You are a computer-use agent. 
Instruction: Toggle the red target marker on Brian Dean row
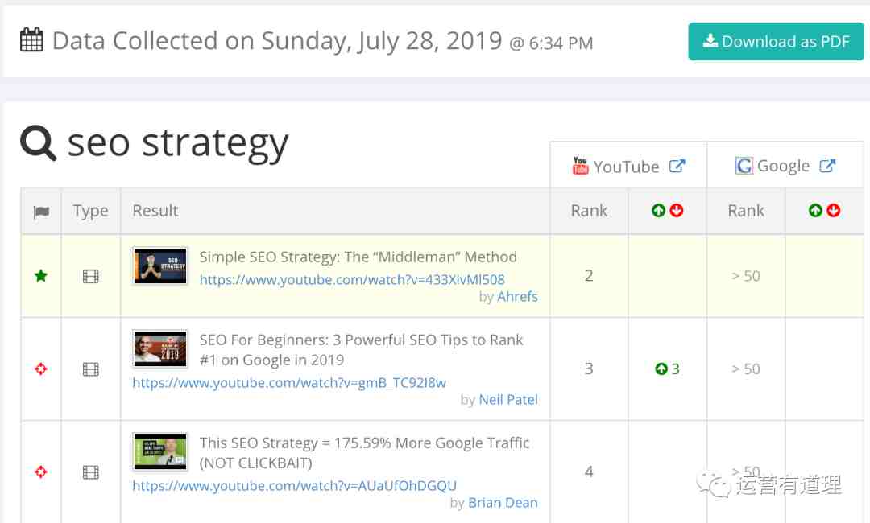click(x=40, y=472)
